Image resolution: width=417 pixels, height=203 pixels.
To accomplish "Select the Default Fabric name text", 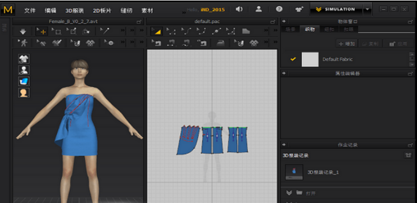I will [338, 59].
